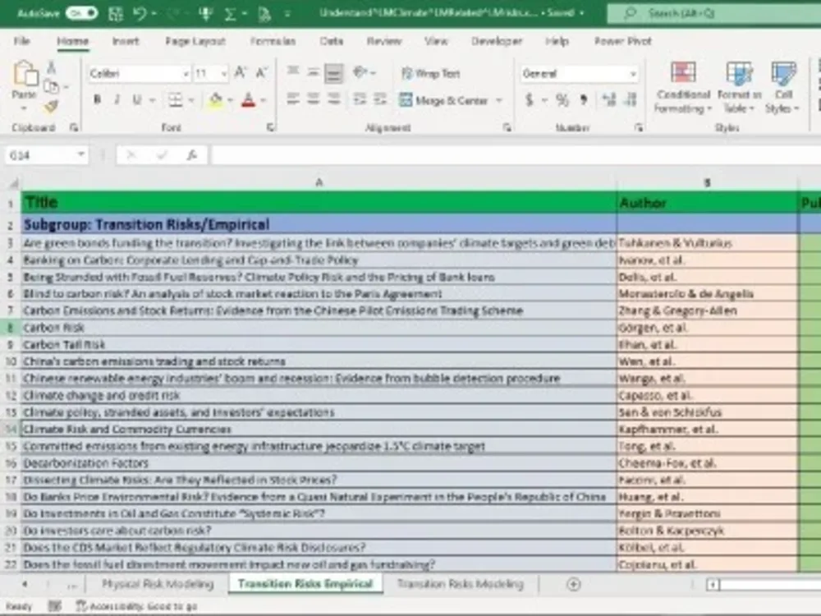Open Conditional Formatting icon

[x=683, y=87]
